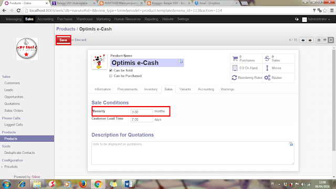Open Word from taskbar
336x189 pixels.
[129, 184]
